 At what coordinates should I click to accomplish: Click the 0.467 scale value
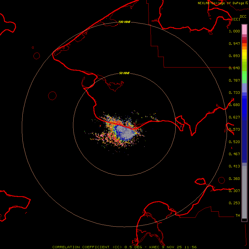pos(234,154)
